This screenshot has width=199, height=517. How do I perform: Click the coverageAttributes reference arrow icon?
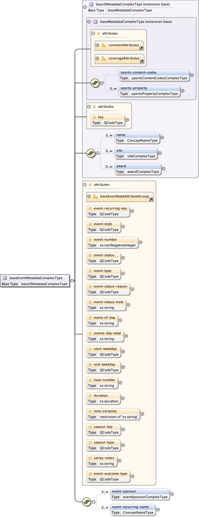click(x=142, y=61)
